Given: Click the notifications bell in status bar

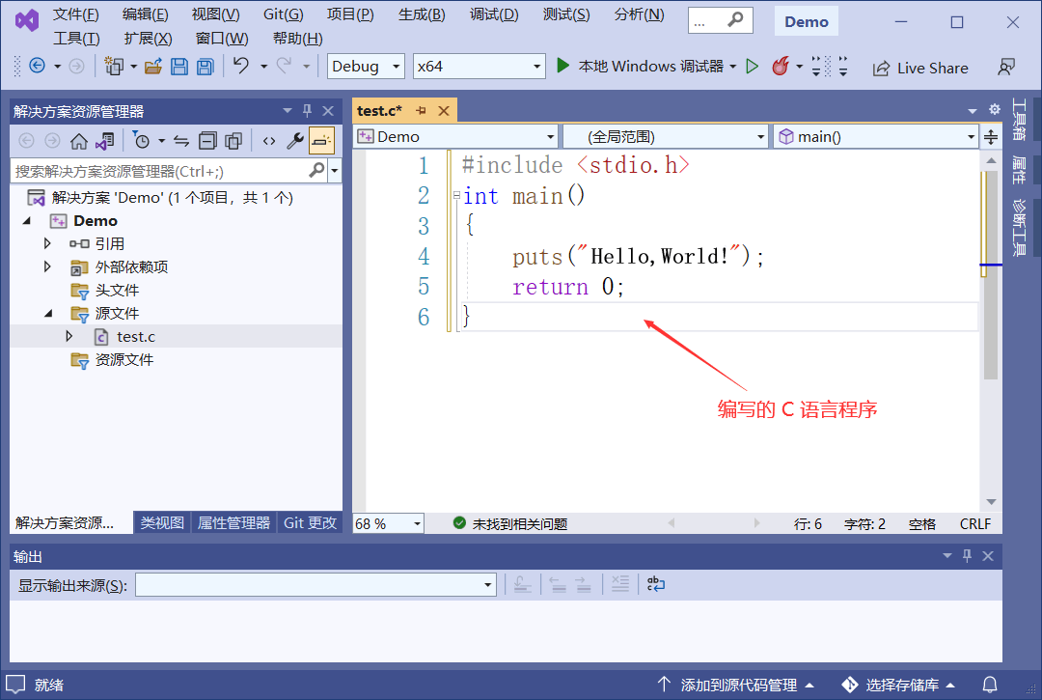Looking at the screenshot, I should [990, 685].
